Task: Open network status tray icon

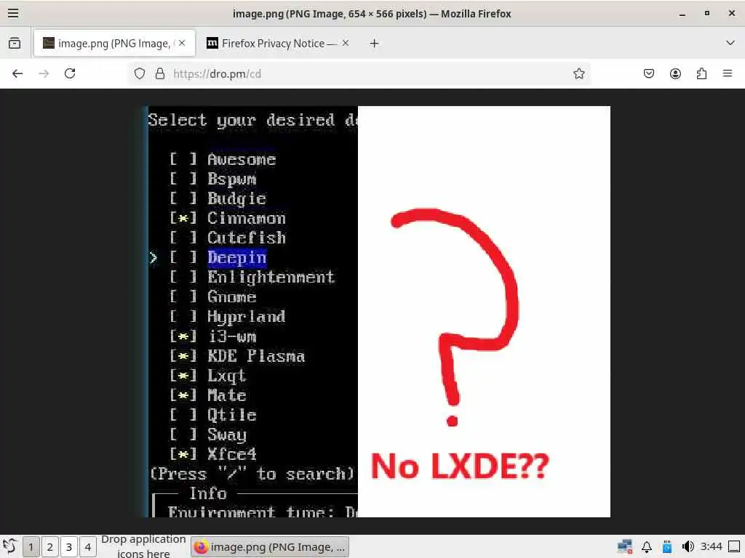Action: [625, 546]
